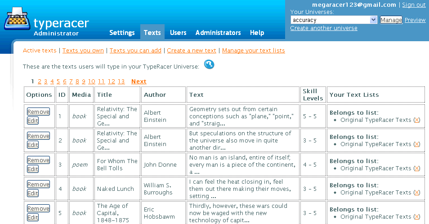
Task: Edit the first Relativity text entry
Action: pos(33,121)
